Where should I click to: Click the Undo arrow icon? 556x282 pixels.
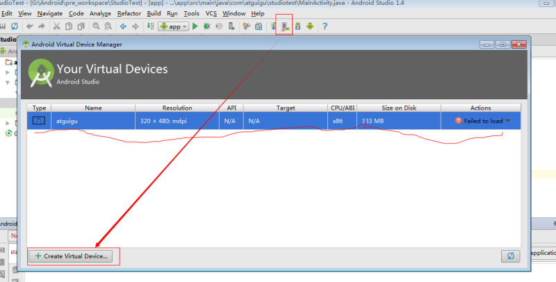30,26
